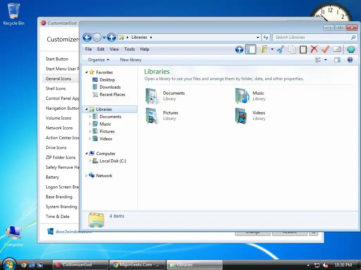Open the Computer desktop icon
The height and width of the screenshot is (270, 361).
pos(14,236)
